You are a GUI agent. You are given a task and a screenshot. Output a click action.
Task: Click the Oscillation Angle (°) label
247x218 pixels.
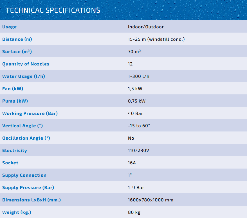(26, 138)
